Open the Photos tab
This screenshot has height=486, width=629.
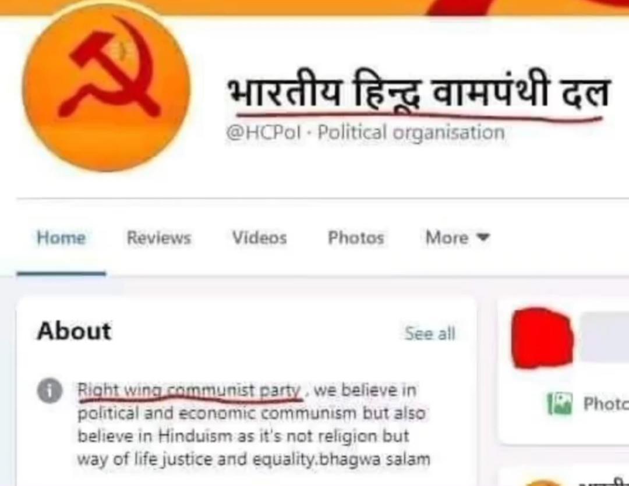[x=356, y=237]
